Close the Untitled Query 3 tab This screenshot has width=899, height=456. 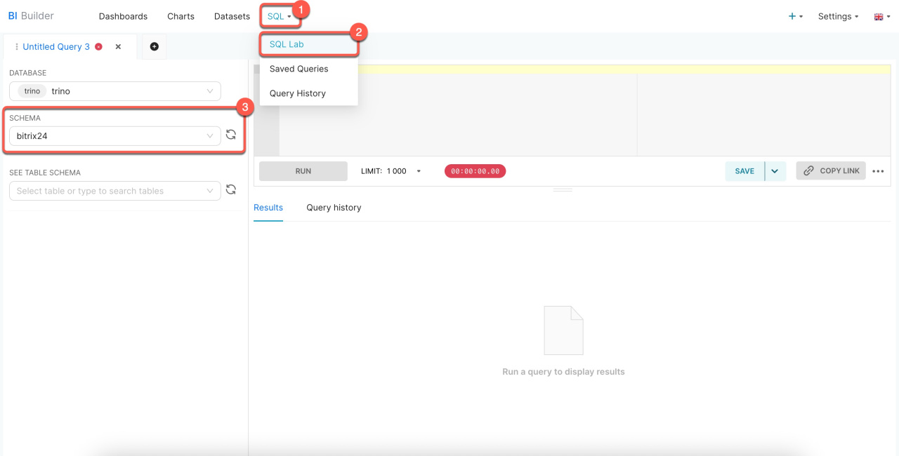pyautogui.click(x=118, y=47)
